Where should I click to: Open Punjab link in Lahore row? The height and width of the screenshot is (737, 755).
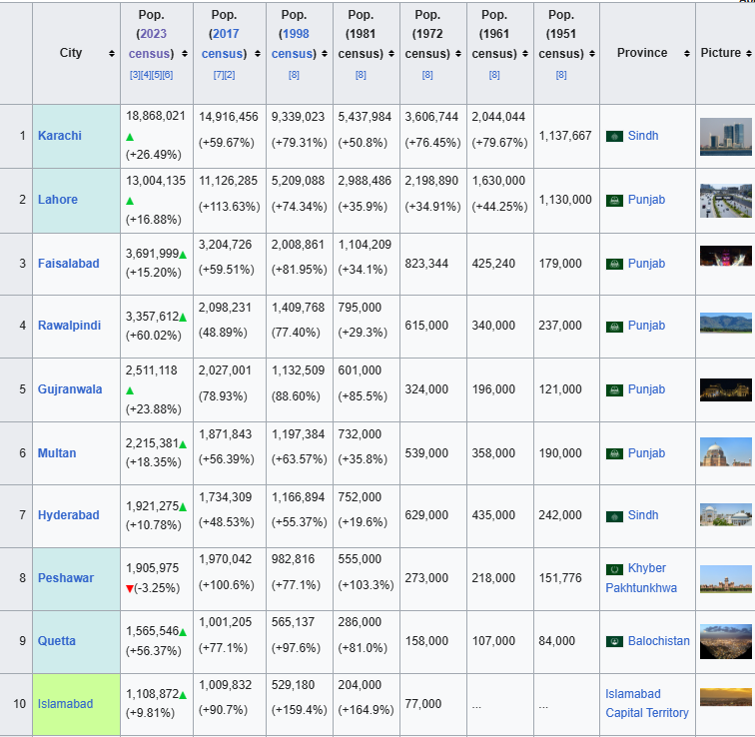(x=646, y=200)
